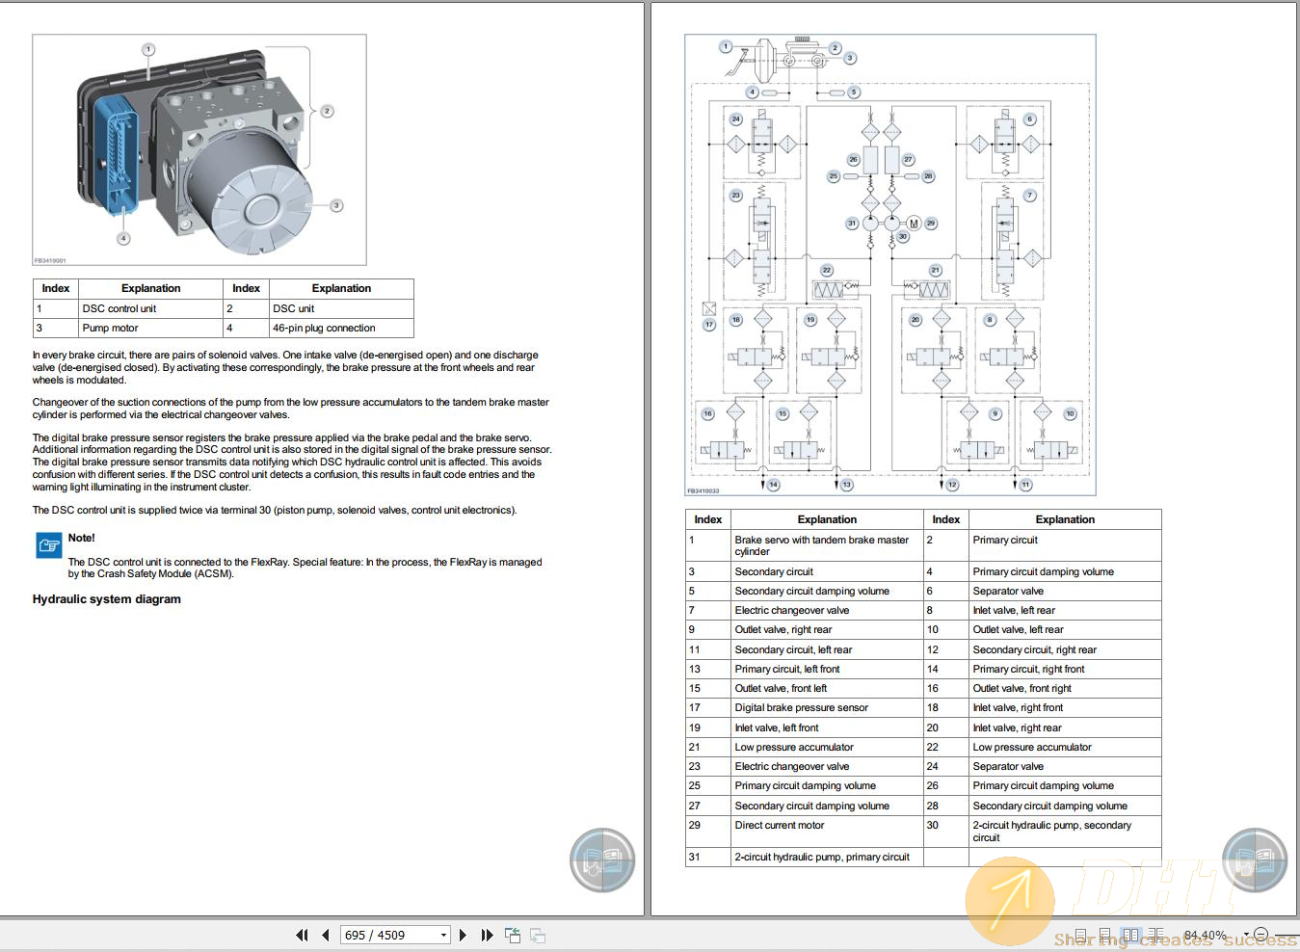Click the paragraph starting 'The DSC control unit is supplied'
This screenshot has height=952, width=1300.
(275, 510)
